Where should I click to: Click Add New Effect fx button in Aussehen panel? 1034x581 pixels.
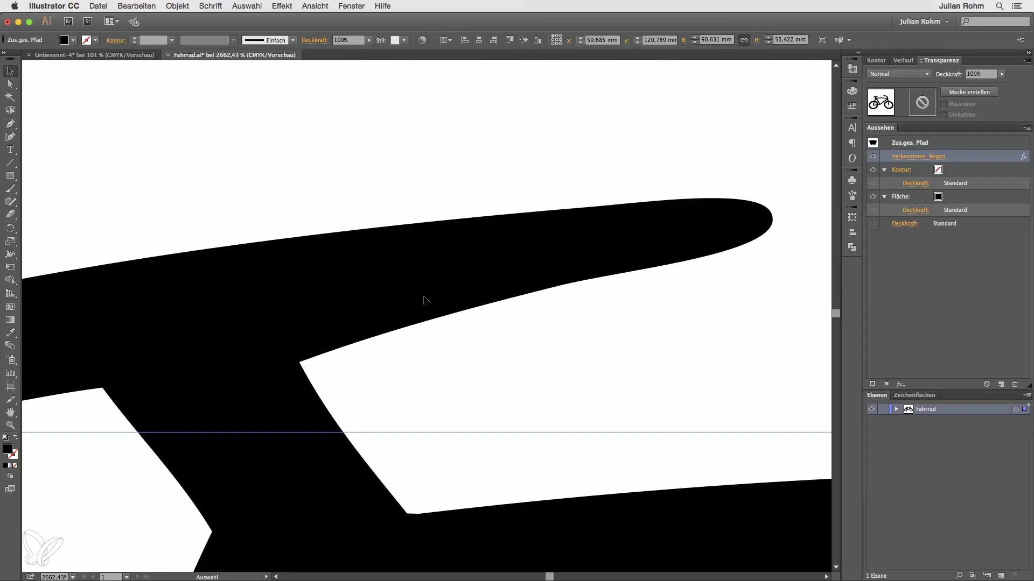900,384
